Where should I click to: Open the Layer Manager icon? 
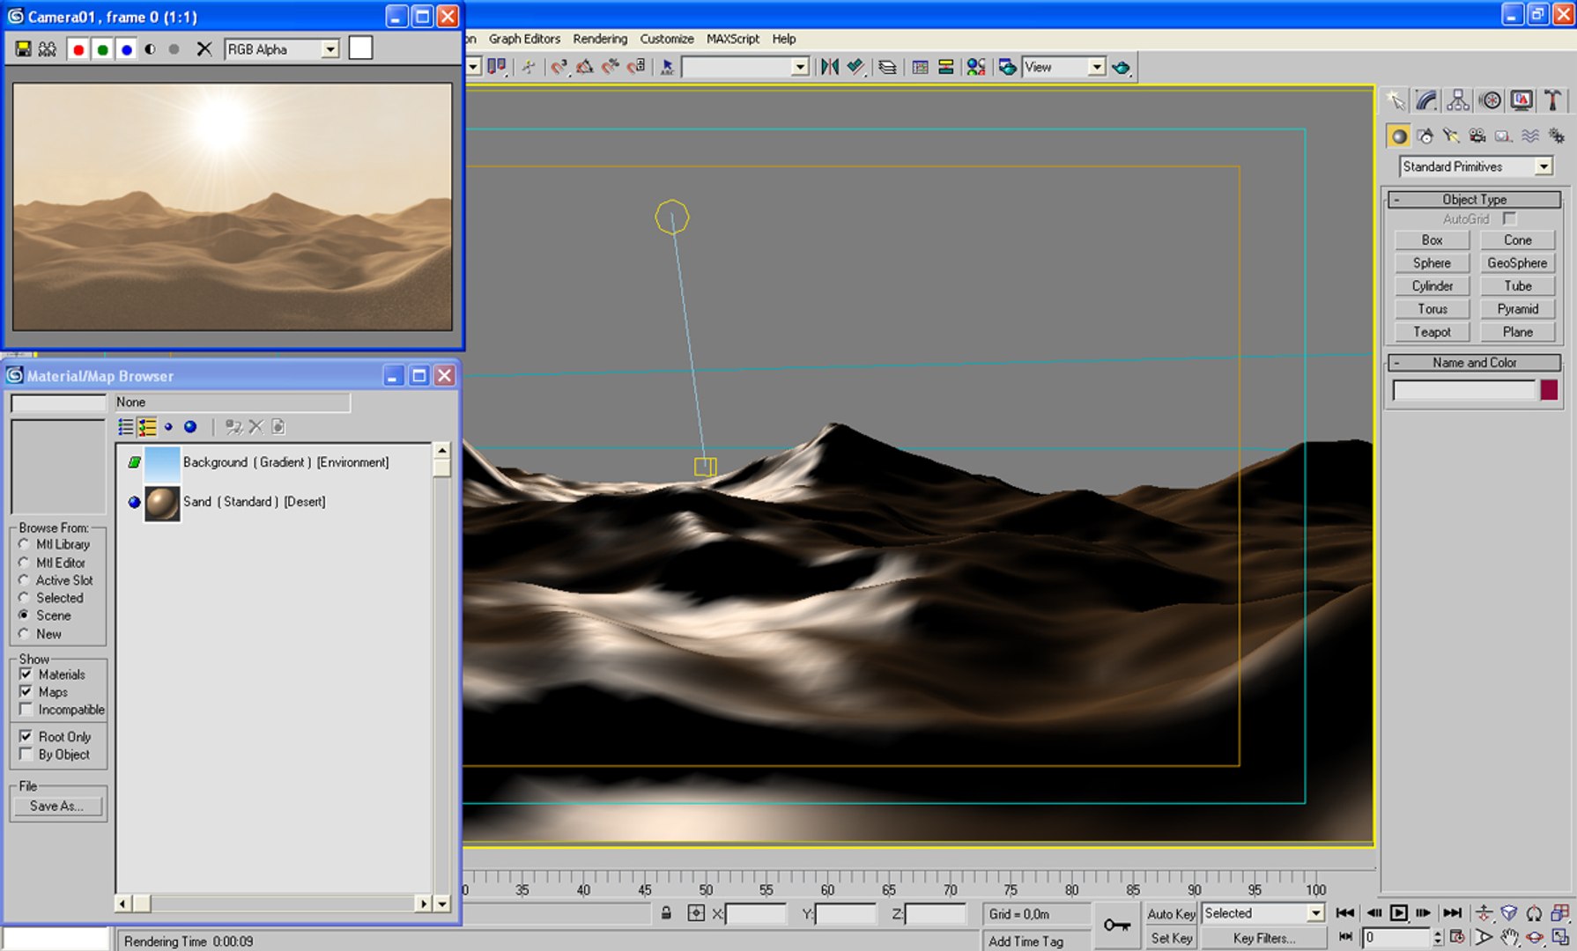[x=888, y=67]
